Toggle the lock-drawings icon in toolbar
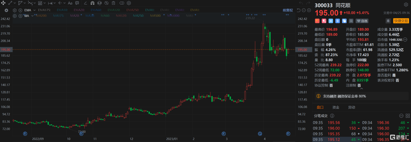Viewport: 411px width, 142px height. [99, 3]
